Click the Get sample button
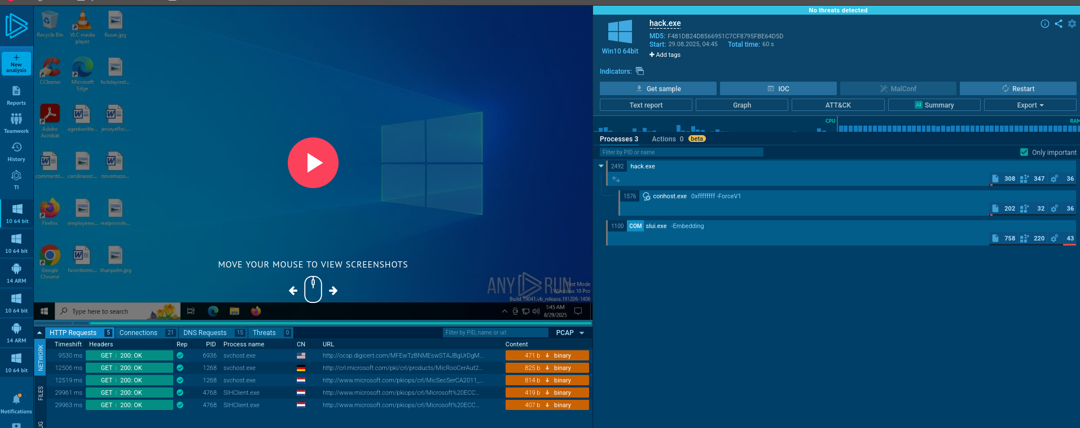Screen dimensions: 1080x428 click(658, 88)
